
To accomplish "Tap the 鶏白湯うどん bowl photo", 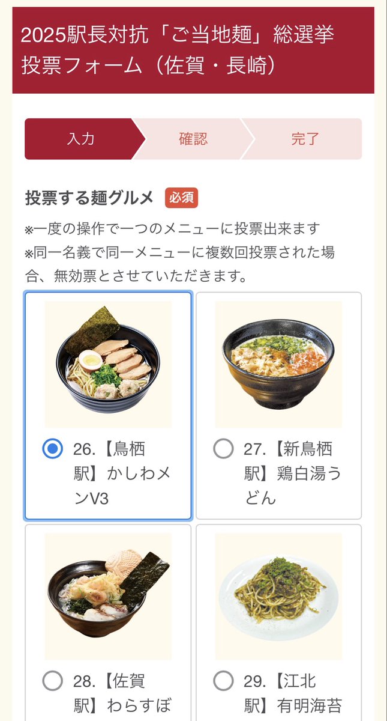I will tap(278, 364).
